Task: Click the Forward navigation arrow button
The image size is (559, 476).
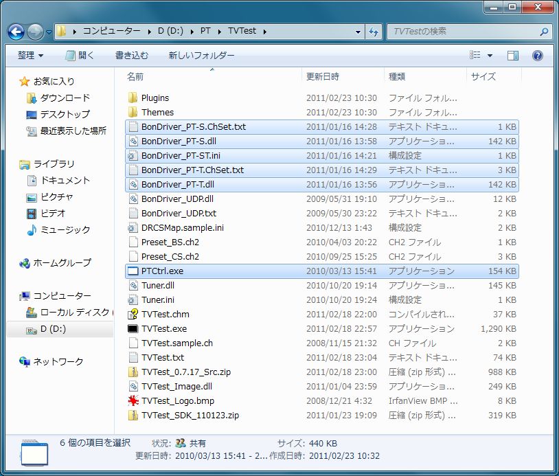Action: (x=35, y=32)
